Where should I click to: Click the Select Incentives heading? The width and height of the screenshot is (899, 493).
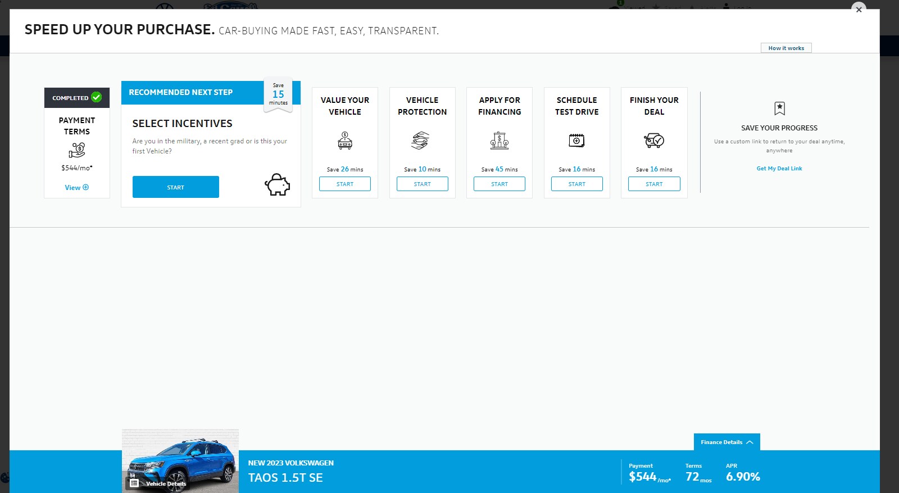182,124
